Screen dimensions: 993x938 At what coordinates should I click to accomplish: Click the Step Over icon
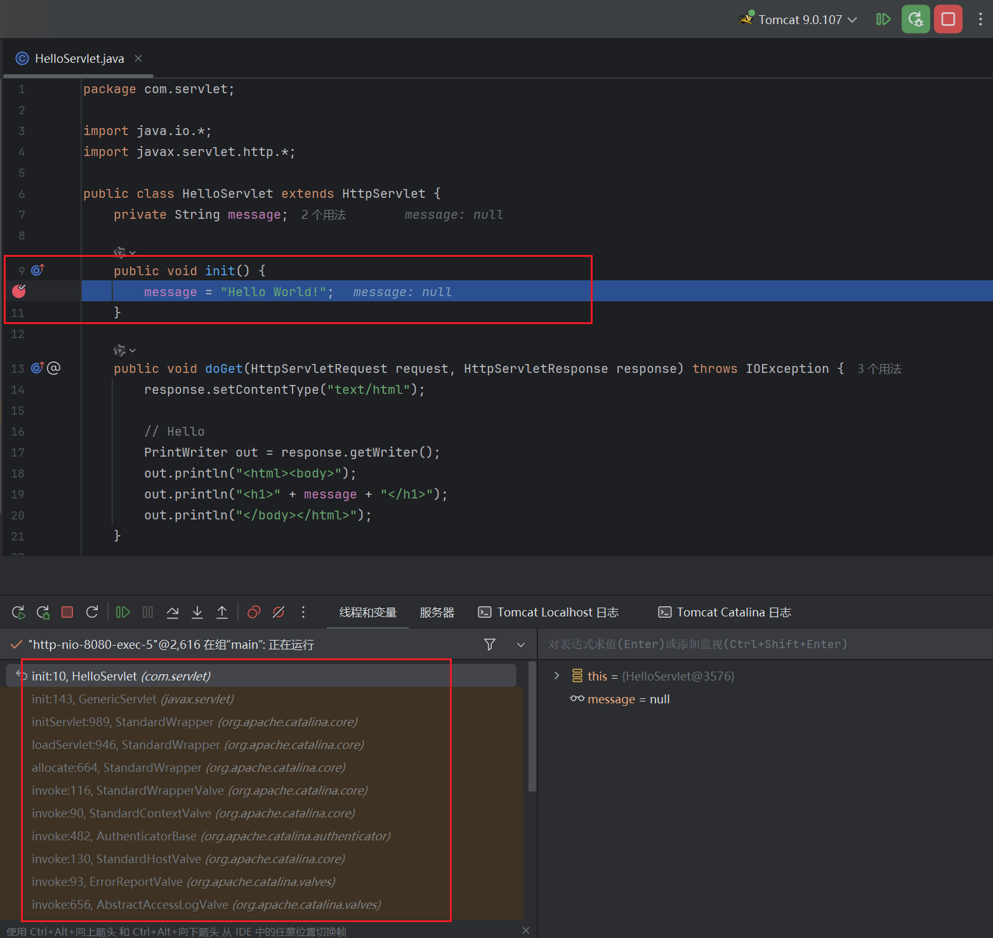point(173,612)
